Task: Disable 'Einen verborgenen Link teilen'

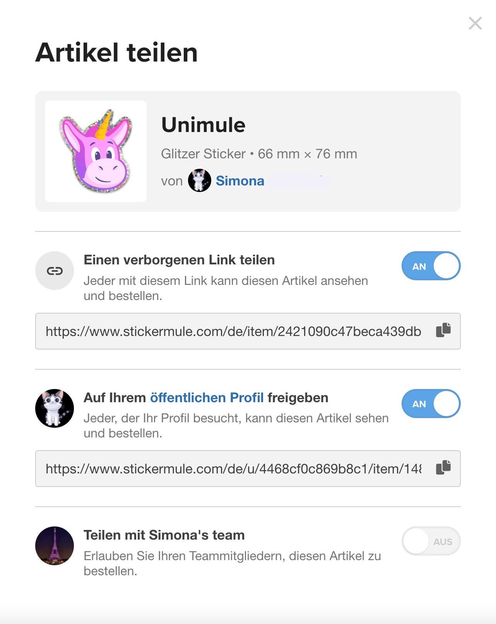Action: [431, 266]
